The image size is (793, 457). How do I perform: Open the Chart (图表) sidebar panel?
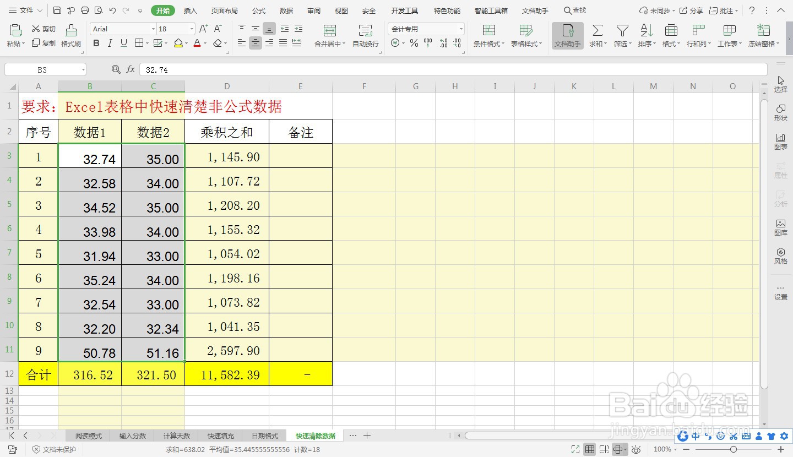781,142
